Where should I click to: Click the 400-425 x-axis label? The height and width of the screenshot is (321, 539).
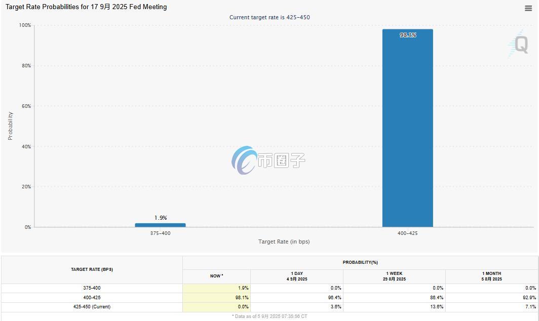point(407,233)
